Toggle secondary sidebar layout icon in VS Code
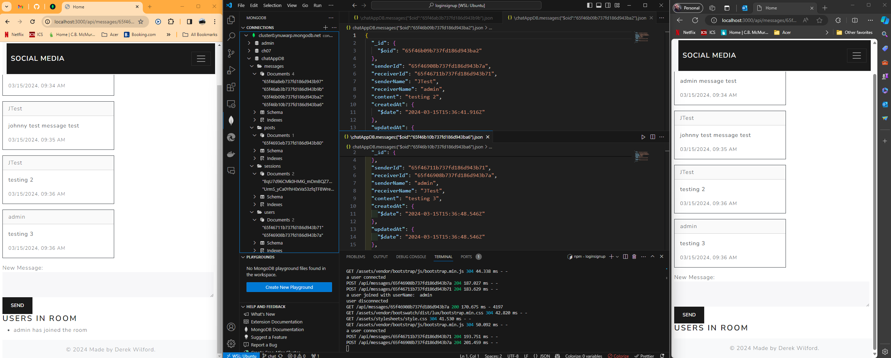The image size is (891, 358). [608, 5]
